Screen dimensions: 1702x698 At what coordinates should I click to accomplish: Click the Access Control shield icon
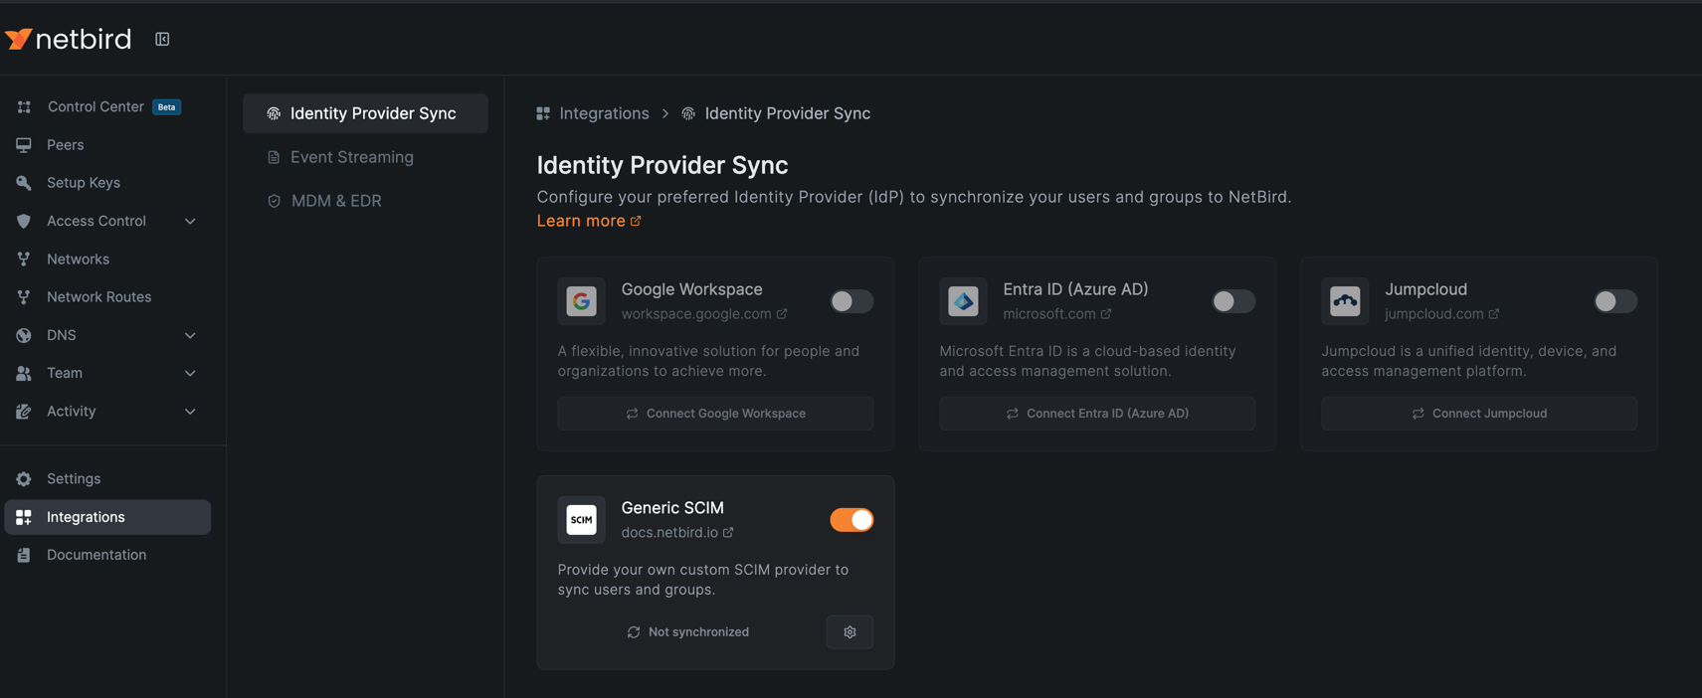24,221
